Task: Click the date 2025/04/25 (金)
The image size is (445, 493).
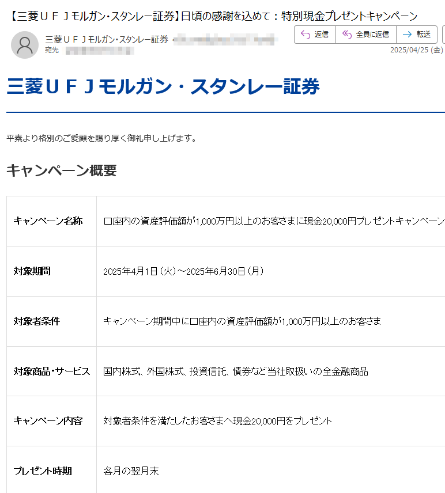Action: coord(417,50)
